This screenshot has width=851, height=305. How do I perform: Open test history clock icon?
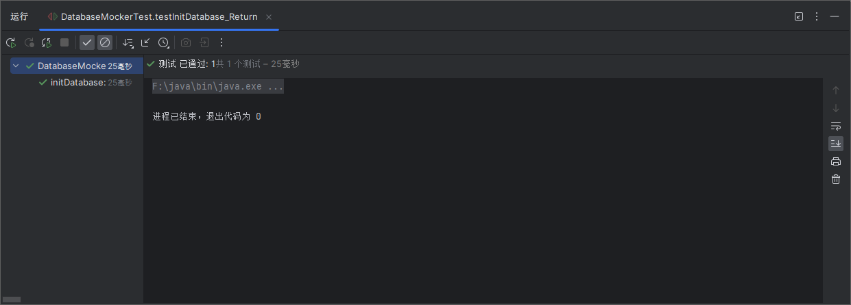(x=164, y=42)
